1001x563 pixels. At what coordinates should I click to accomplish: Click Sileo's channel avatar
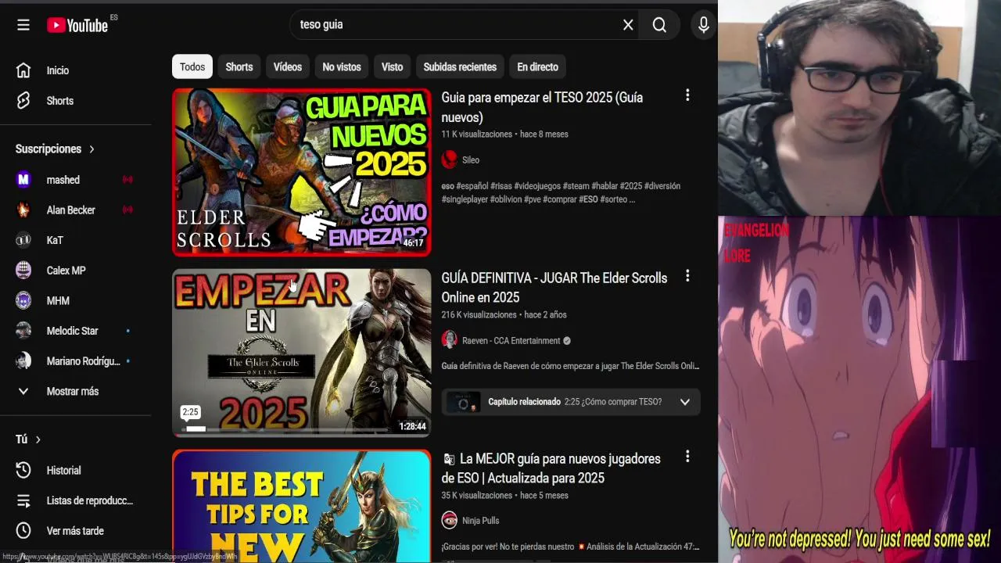click(450, 160)
